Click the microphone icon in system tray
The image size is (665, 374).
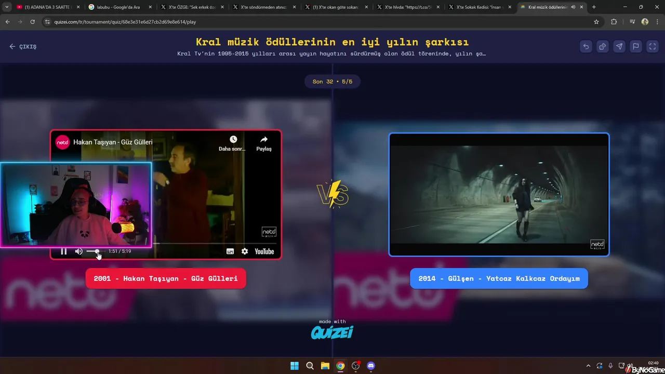pyautogui.click(x=610, y=366)
